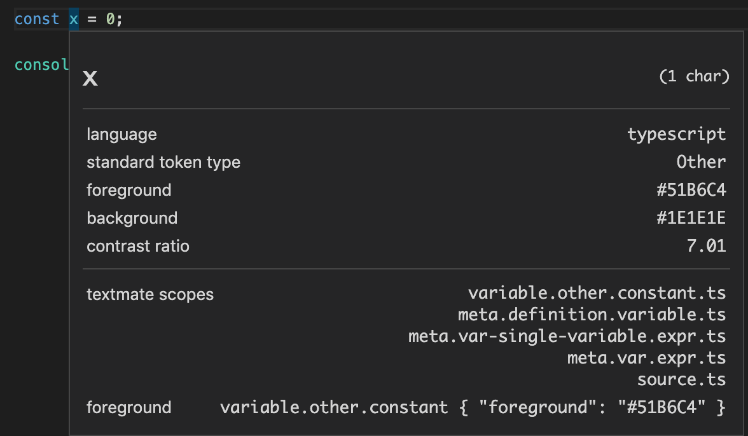Click the large x header in the inspector

(x=90, y=78)
